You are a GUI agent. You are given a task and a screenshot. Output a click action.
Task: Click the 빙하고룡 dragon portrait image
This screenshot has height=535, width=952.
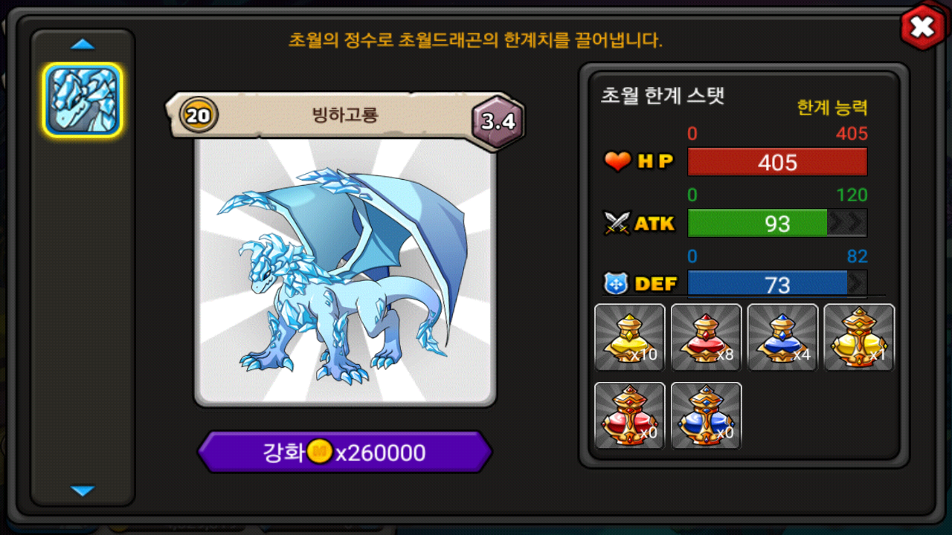(345, 271)
